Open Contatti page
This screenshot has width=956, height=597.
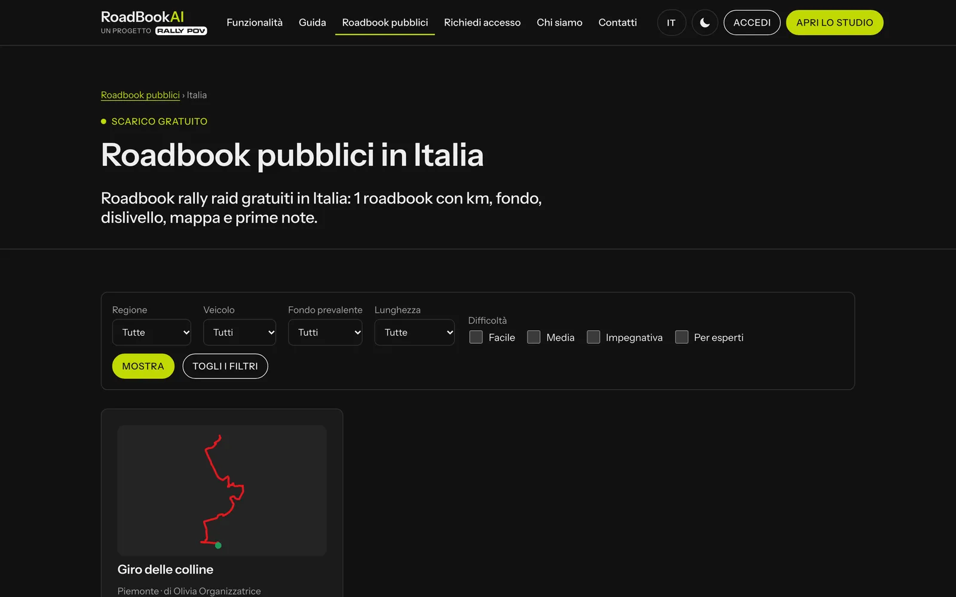[x=618, y=23]
